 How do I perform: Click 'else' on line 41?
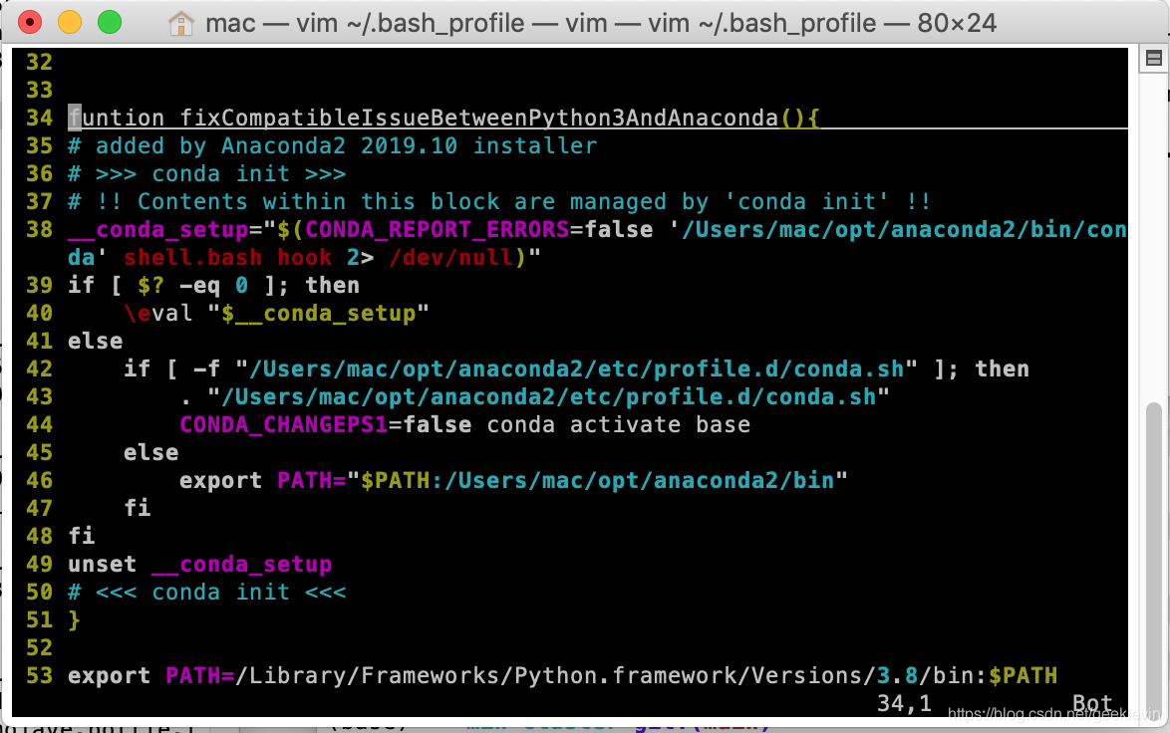(96, 341)
